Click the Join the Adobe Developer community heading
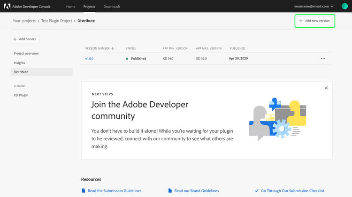This screenshot has height=197, width=352. coord(140,110)
